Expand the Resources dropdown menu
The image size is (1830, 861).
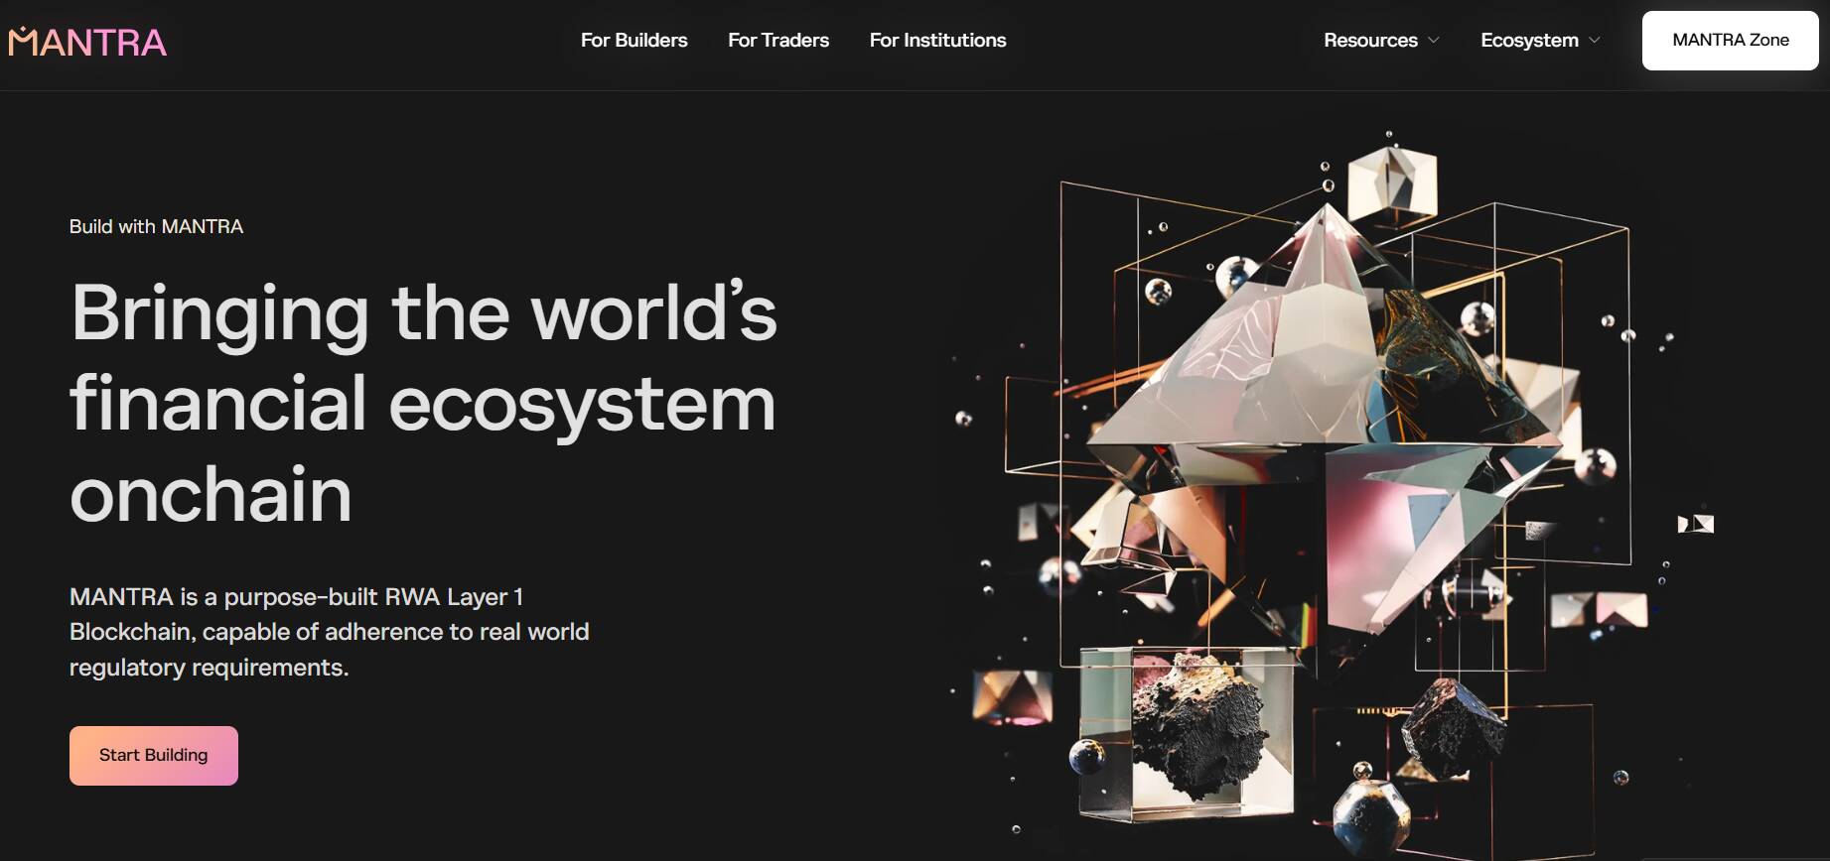pyautogui.click(x=1380, y=41)
